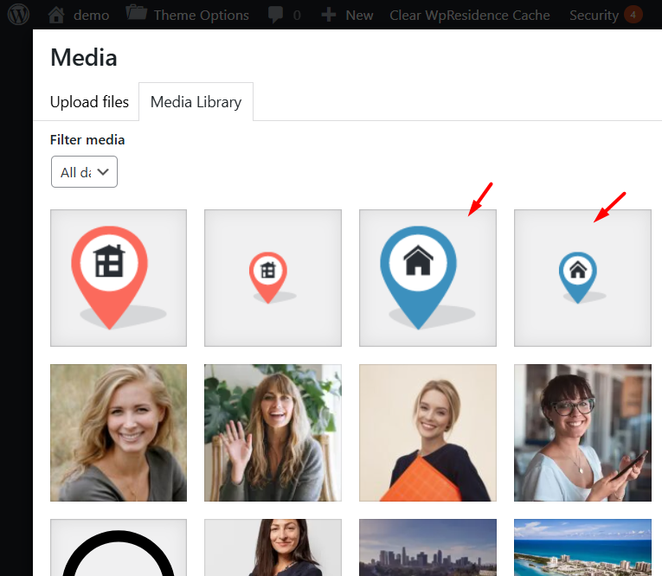Switch to the Upload files tab
Image resolution: width=662 pixels, height=576 pixels.
pos(89,102)
